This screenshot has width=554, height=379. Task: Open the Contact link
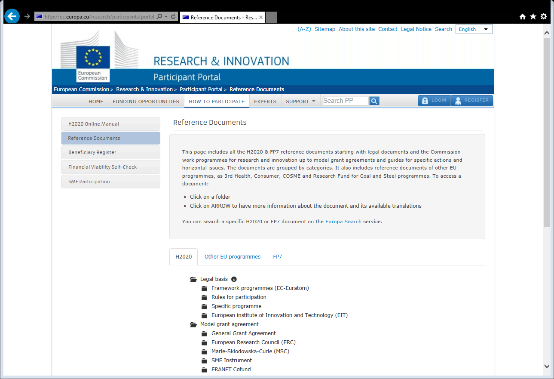pyautogui.click(x=388, y=29)
